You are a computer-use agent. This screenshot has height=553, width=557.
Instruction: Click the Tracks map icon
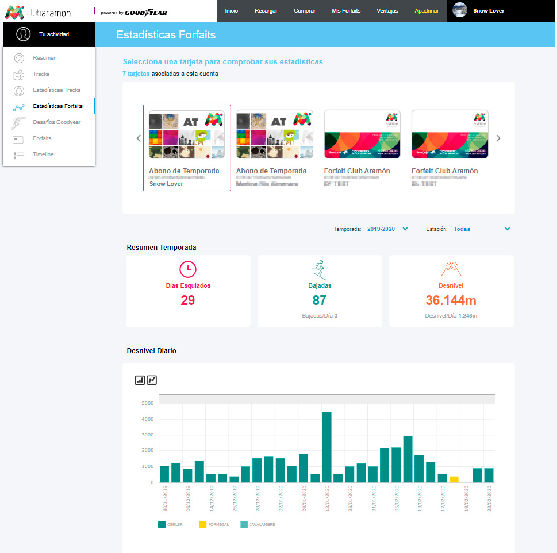point(19,74)
